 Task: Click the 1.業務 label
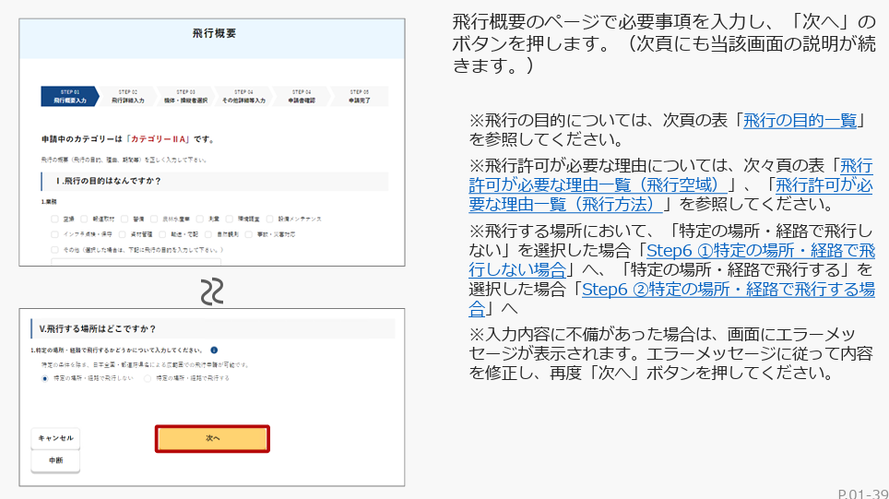point(49,202)
